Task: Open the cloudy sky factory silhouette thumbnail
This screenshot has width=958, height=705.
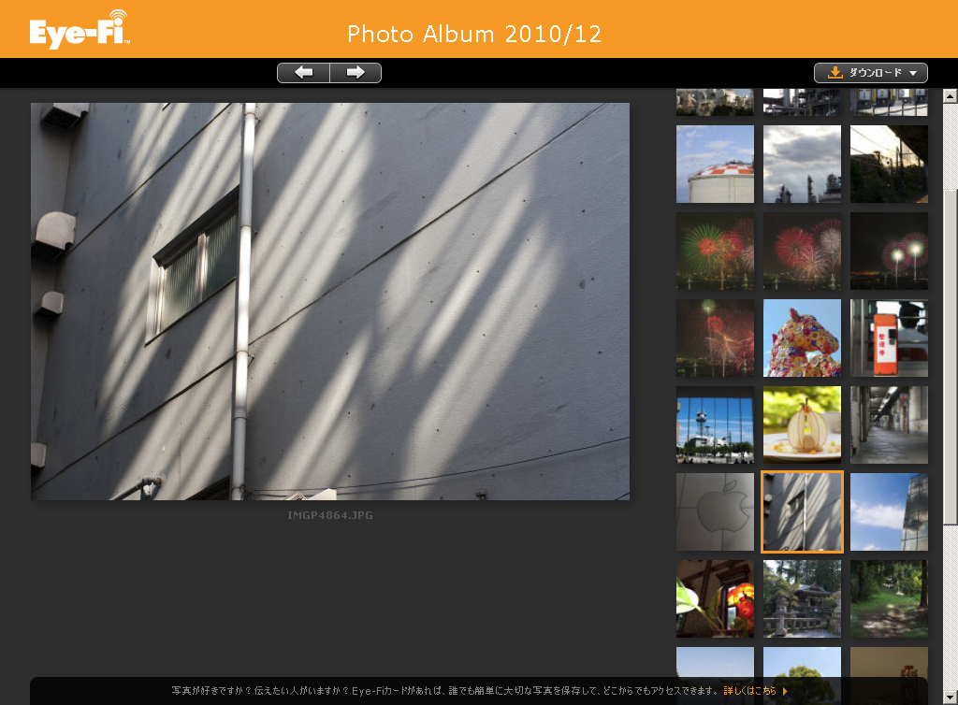Action: click(802, 165)
